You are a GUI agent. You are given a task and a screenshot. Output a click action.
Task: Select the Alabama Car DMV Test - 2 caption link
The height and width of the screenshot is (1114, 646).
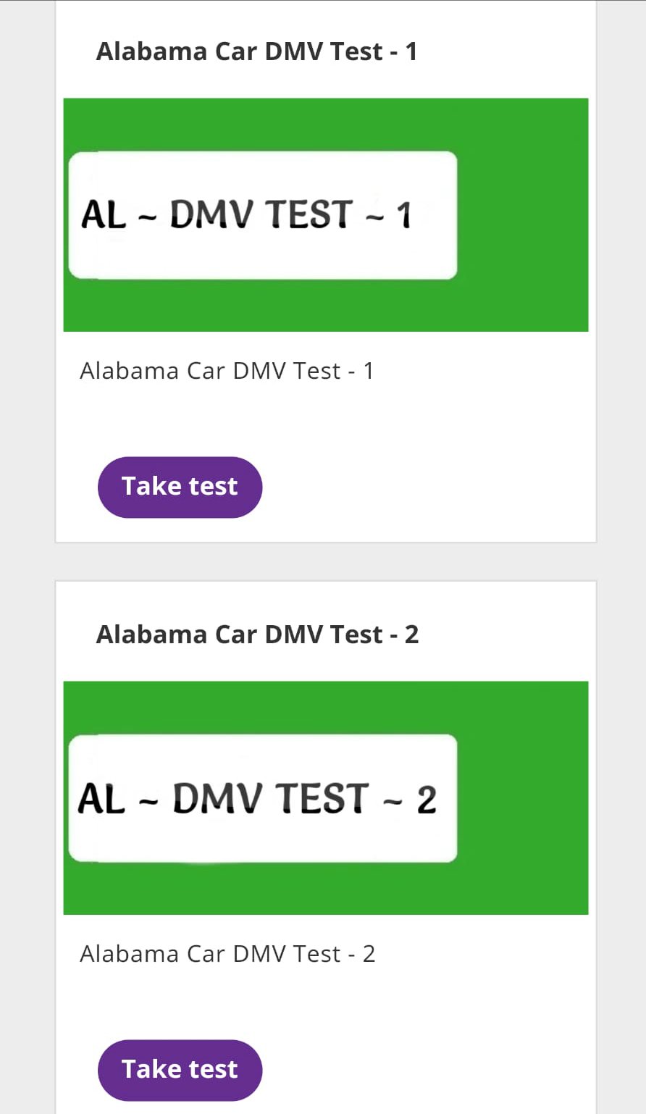[227, 953]
